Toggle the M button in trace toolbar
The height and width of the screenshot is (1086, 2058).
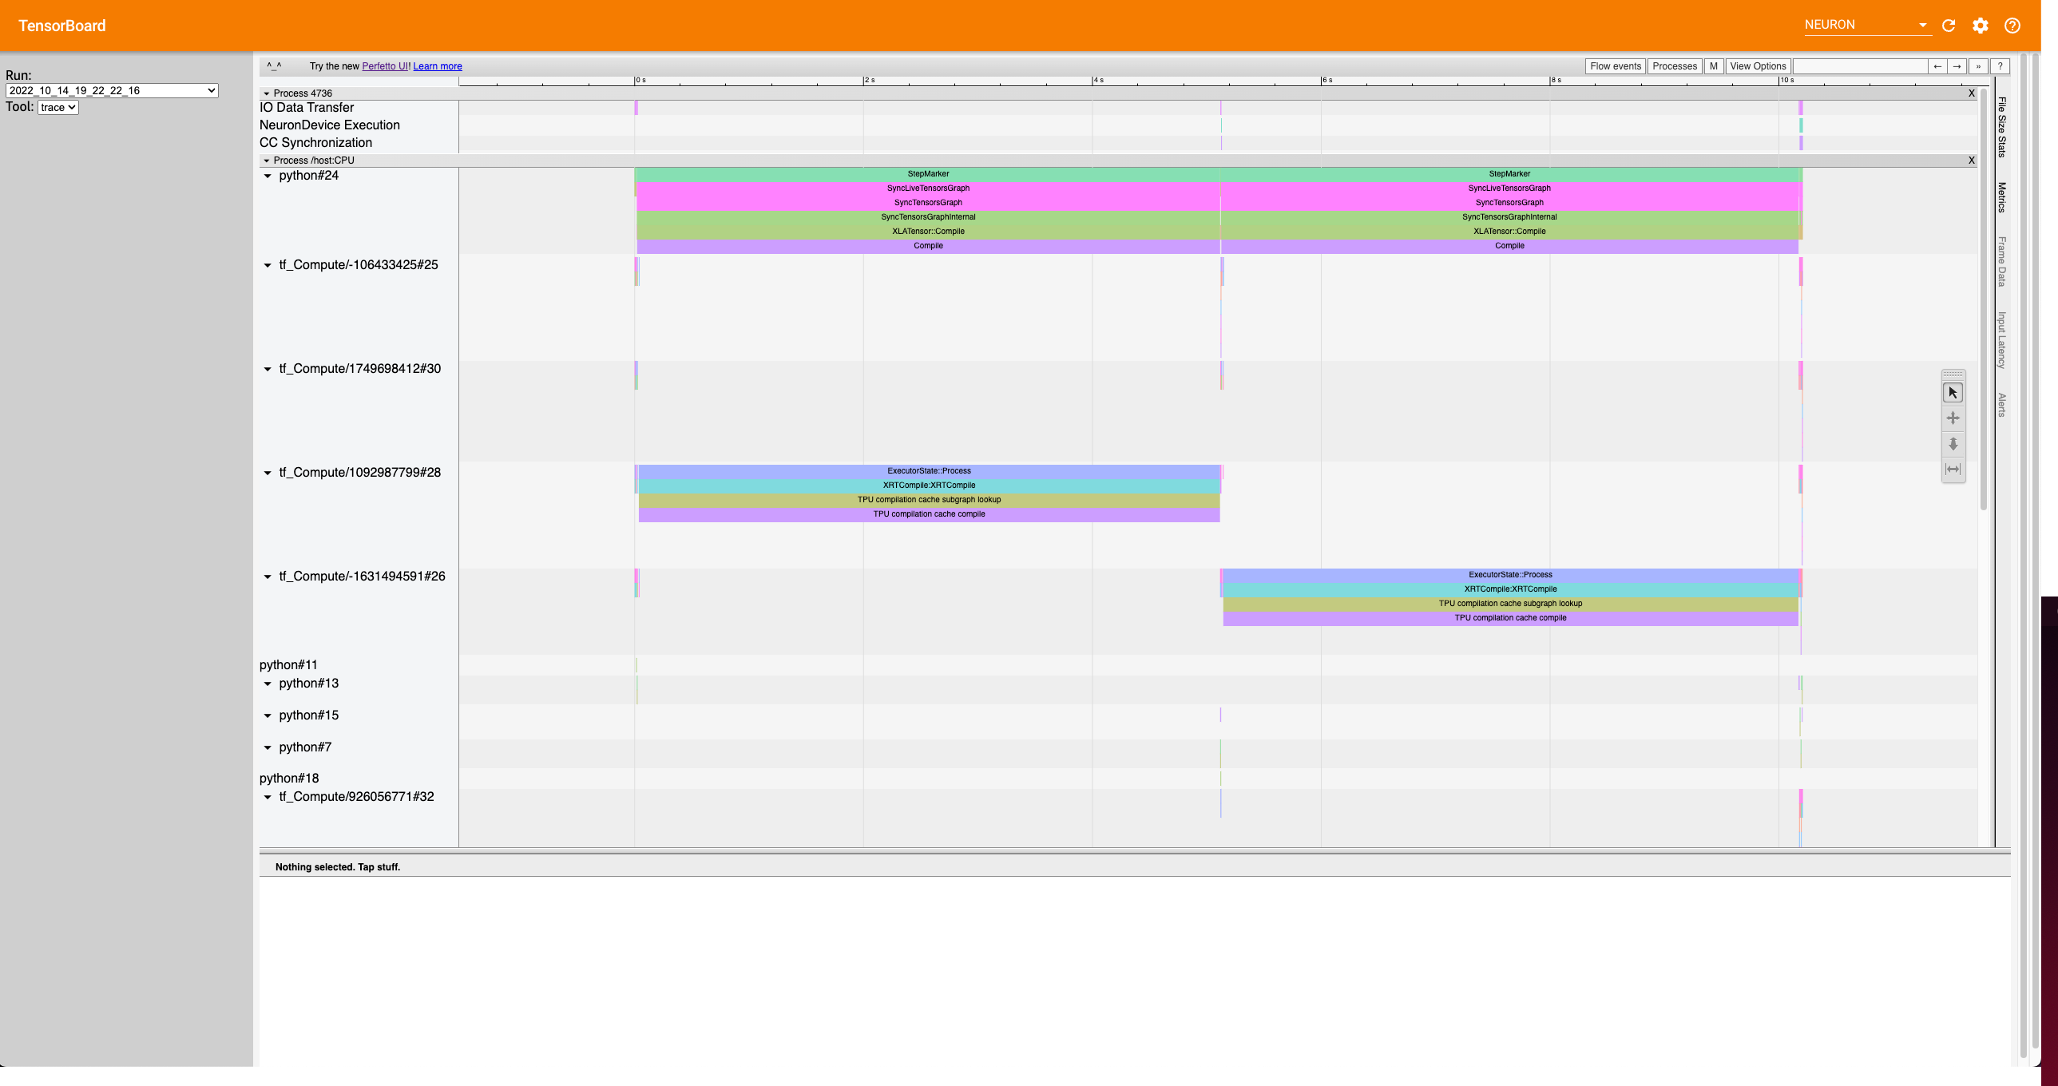pyautogui.click(x=1713, y=65)
